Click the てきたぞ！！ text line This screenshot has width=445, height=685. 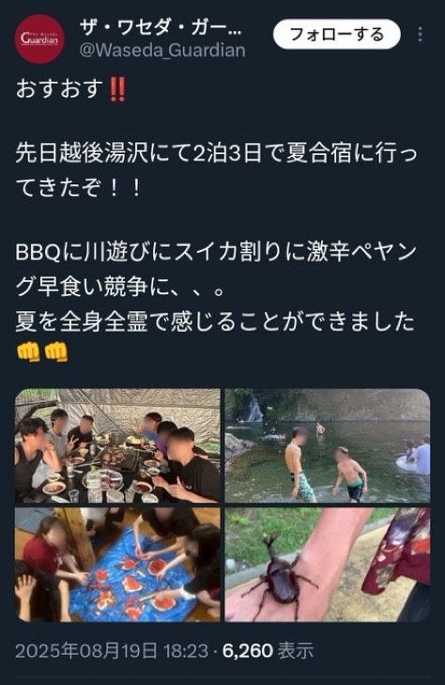(x=78, y=188)
